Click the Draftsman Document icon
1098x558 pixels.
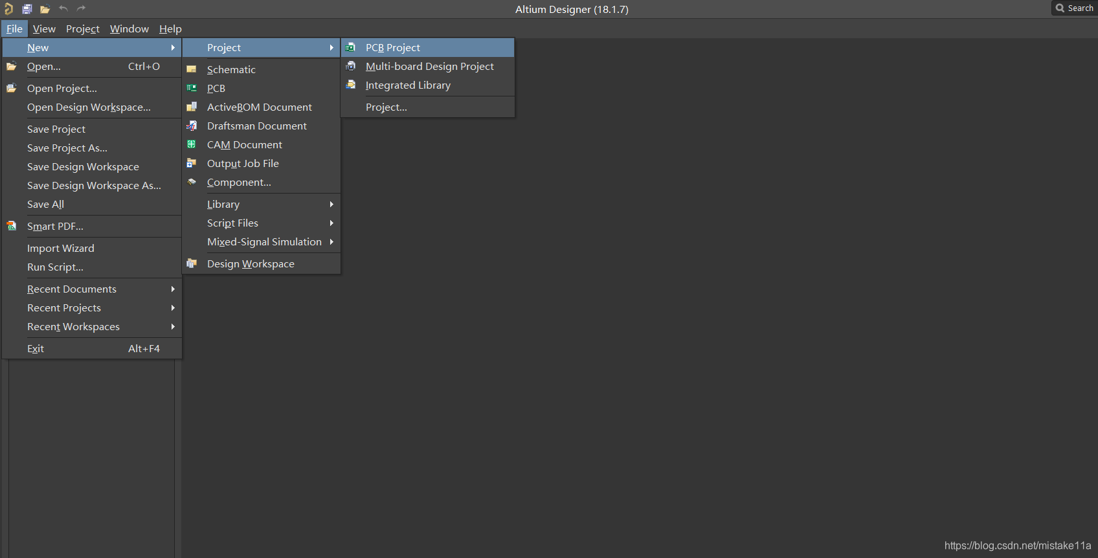192,126
